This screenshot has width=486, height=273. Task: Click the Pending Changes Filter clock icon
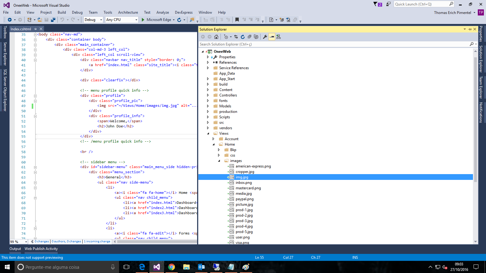tap(226, 37)
